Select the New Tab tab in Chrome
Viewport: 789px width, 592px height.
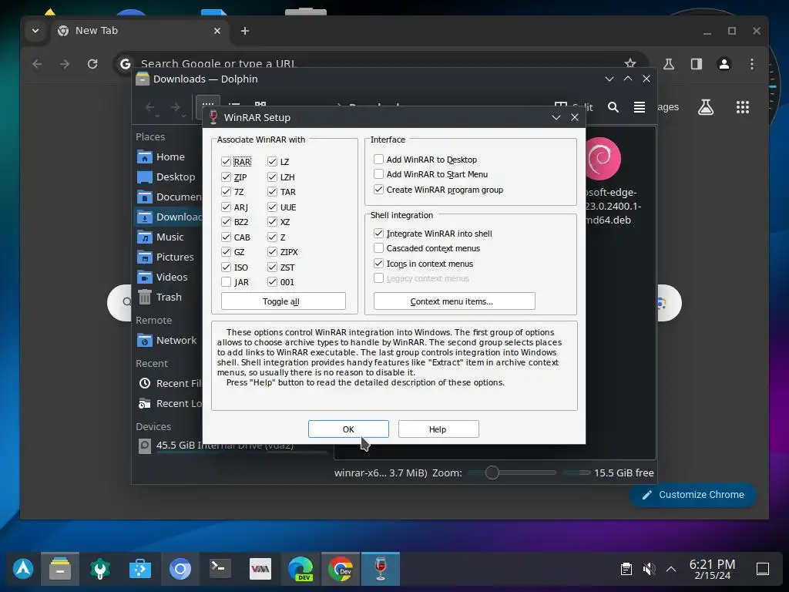point(139,31)
